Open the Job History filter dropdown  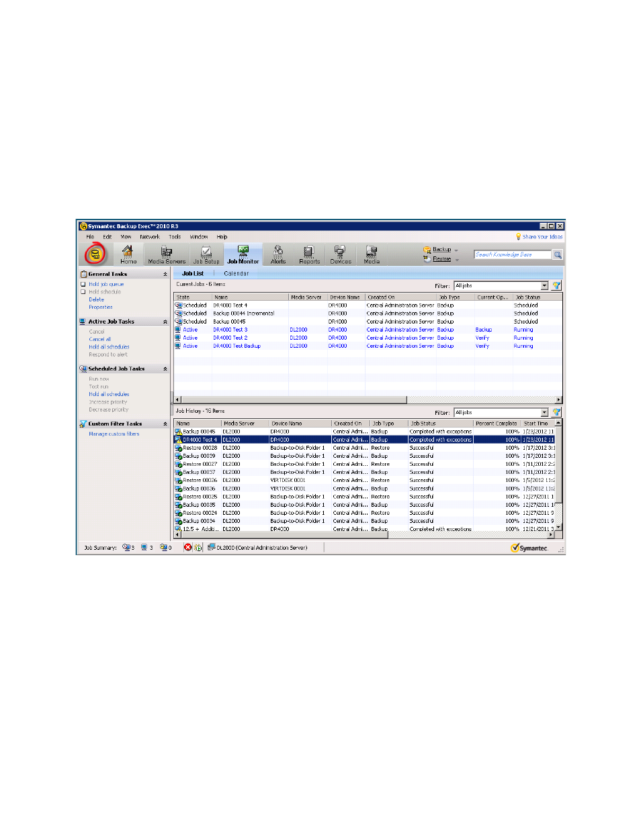click(544, 412)
